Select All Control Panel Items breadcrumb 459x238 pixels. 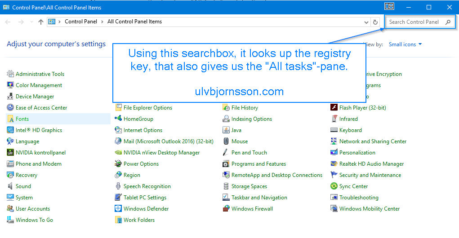click(134, 22)
